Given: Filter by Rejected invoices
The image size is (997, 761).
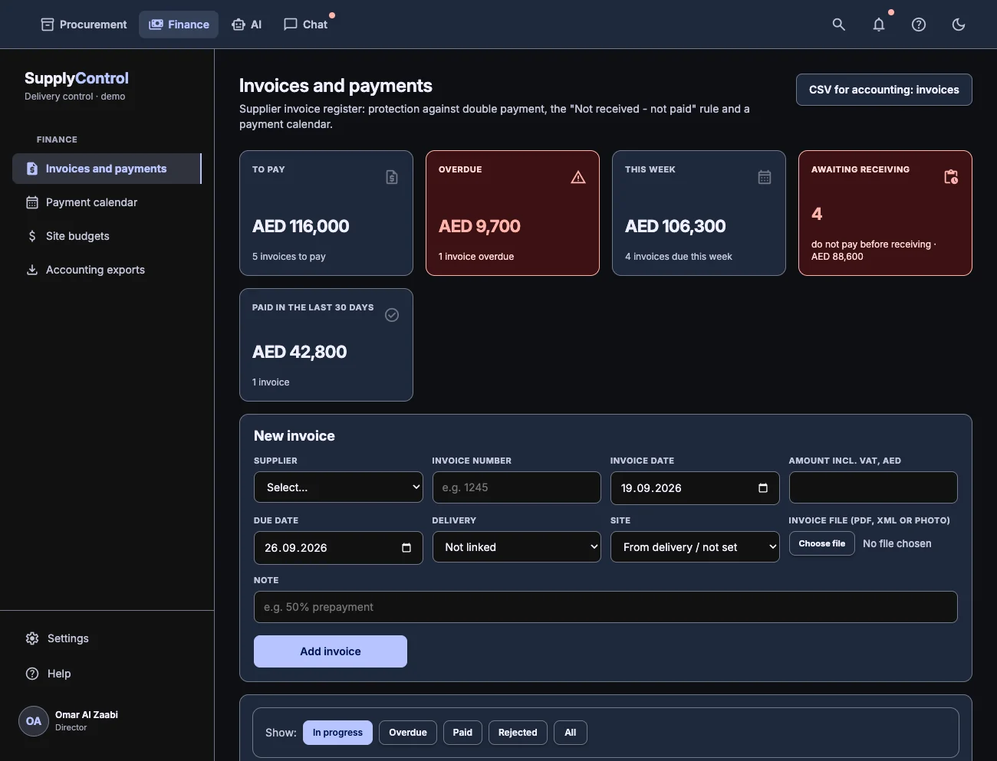Looking at the screenshot, I should (518, 733).
